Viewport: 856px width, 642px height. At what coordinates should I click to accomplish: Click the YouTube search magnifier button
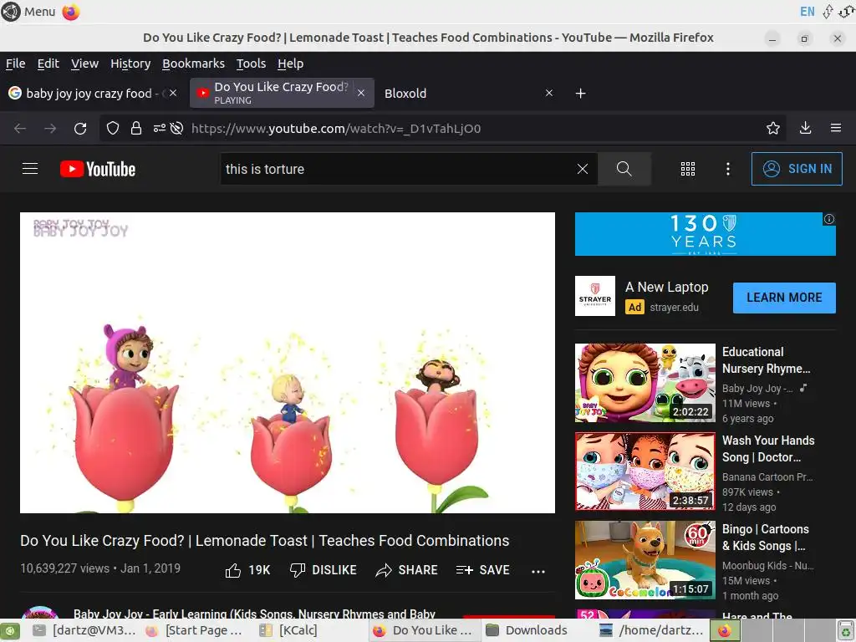[x=624, y=169]
